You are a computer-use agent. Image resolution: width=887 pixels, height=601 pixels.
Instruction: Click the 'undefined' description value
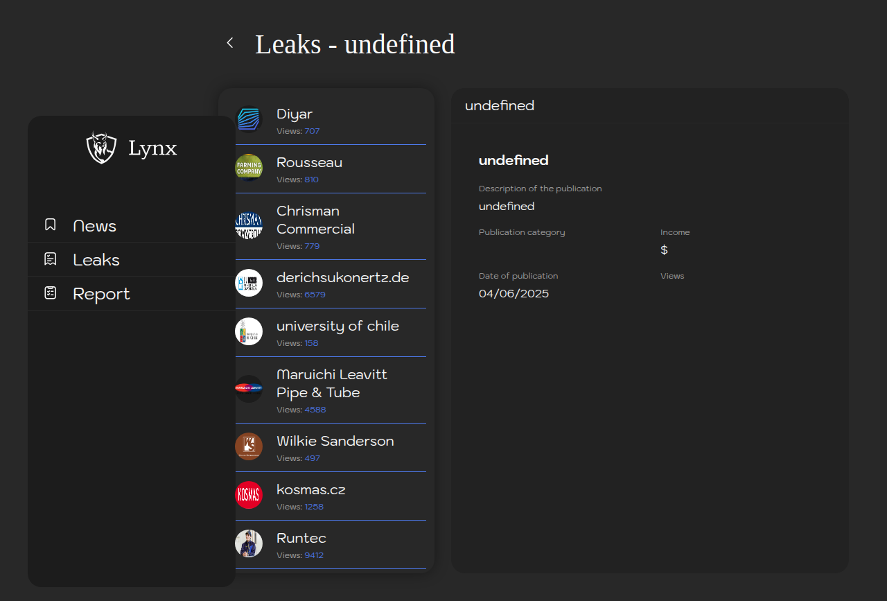click(x=507, y=206)
